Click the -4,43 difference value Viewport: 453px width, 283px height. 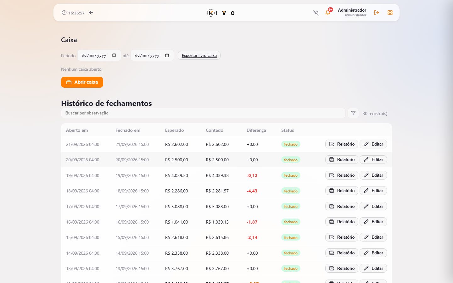pos(252,191)
